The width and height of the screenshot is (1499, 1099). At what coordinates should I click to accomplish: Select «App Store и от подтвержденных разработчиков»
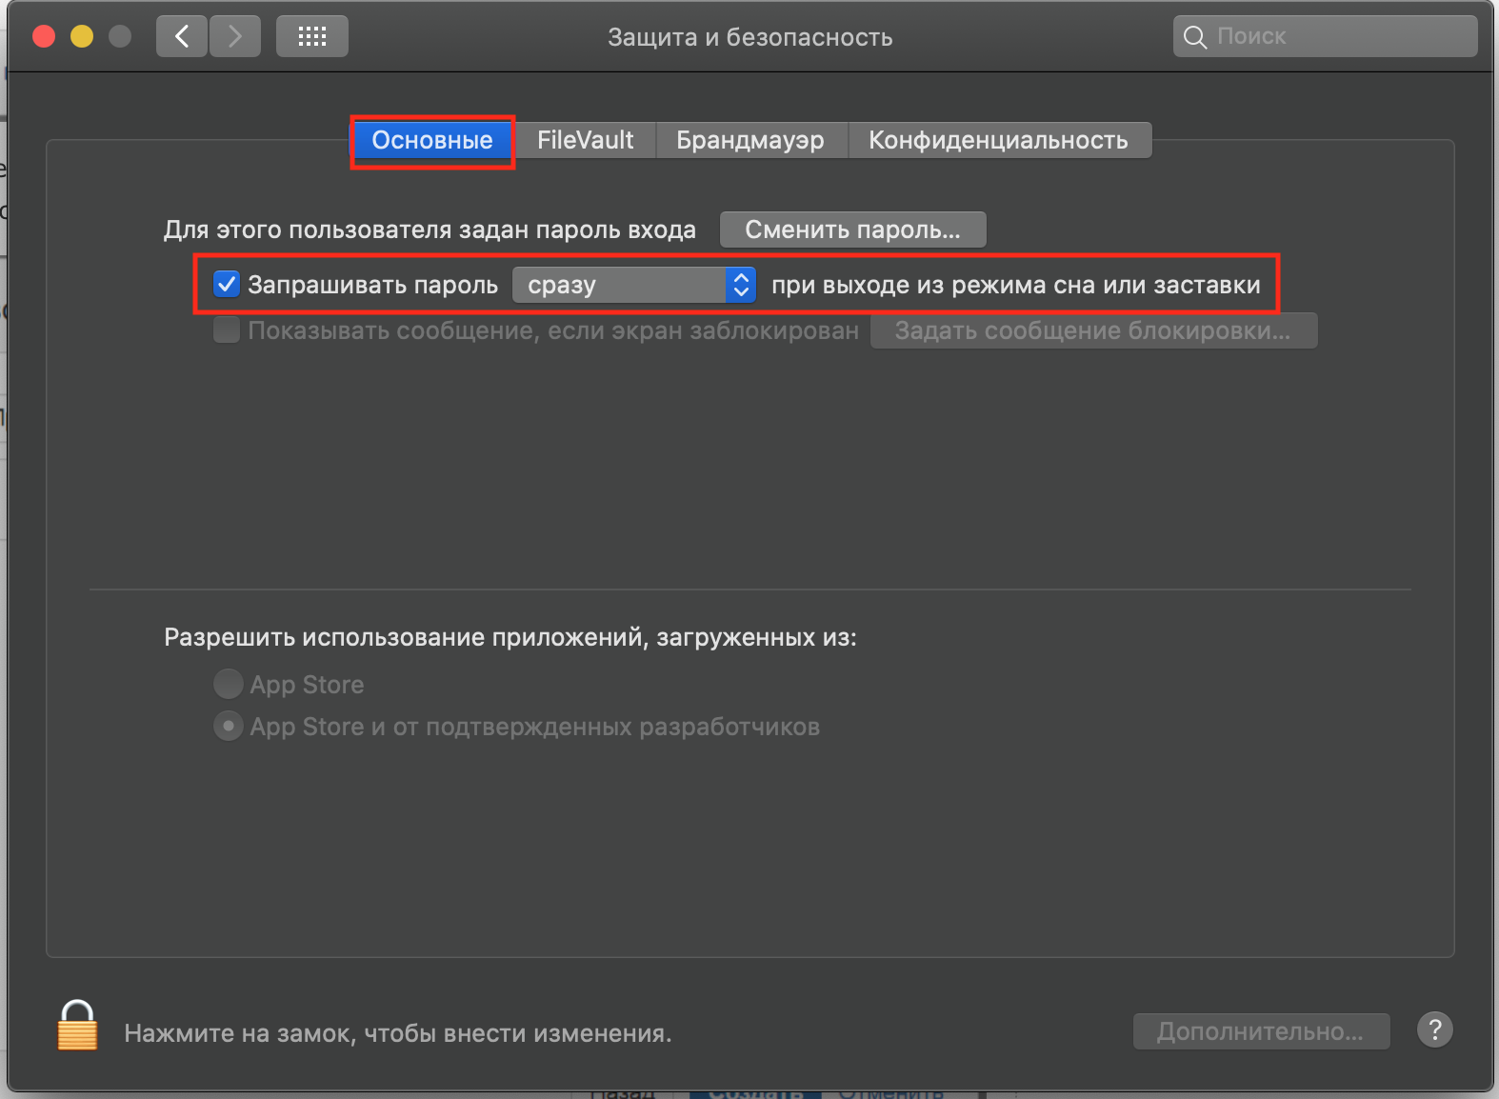pyautogui.click(x=229, y=727)
